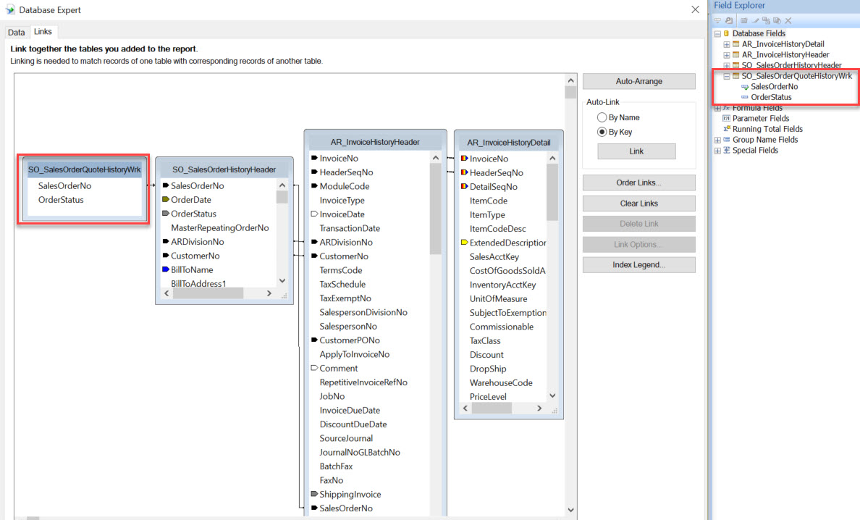Viewport: 860px width, 520px height.
Task: Click the Link Options button
Action: click(x=639, y=245)
